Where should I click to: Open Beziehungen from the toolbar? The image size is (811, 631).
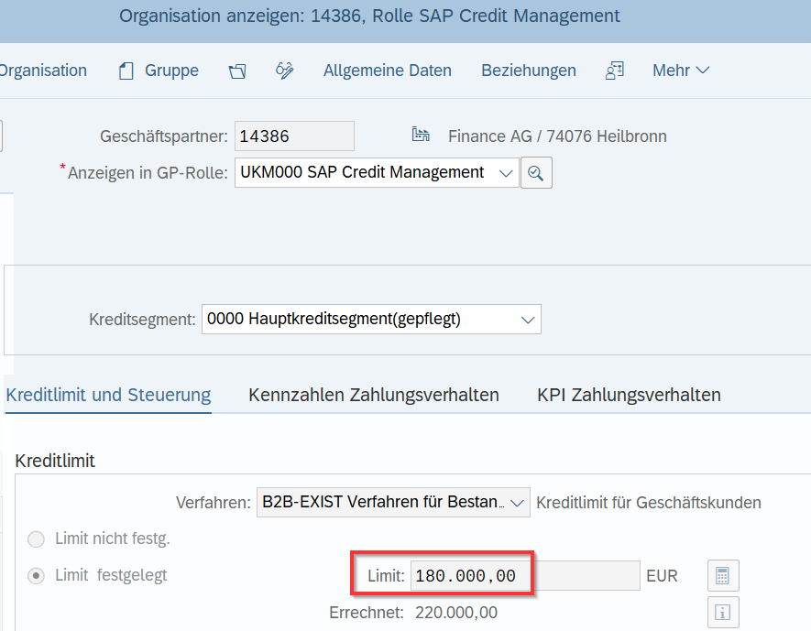point(528,70)
